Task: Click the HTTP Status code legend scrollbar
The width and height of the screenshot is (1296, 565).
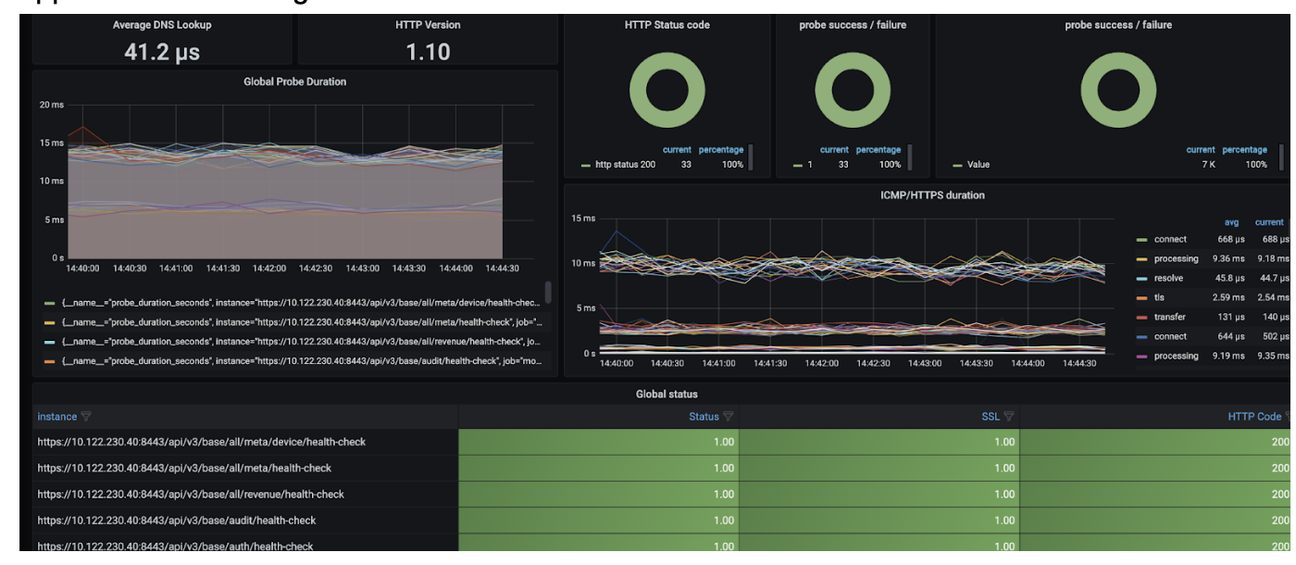Action: (749, 157)
